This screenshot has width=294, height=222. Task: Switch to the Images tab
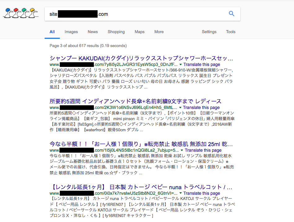pos(71,32)
